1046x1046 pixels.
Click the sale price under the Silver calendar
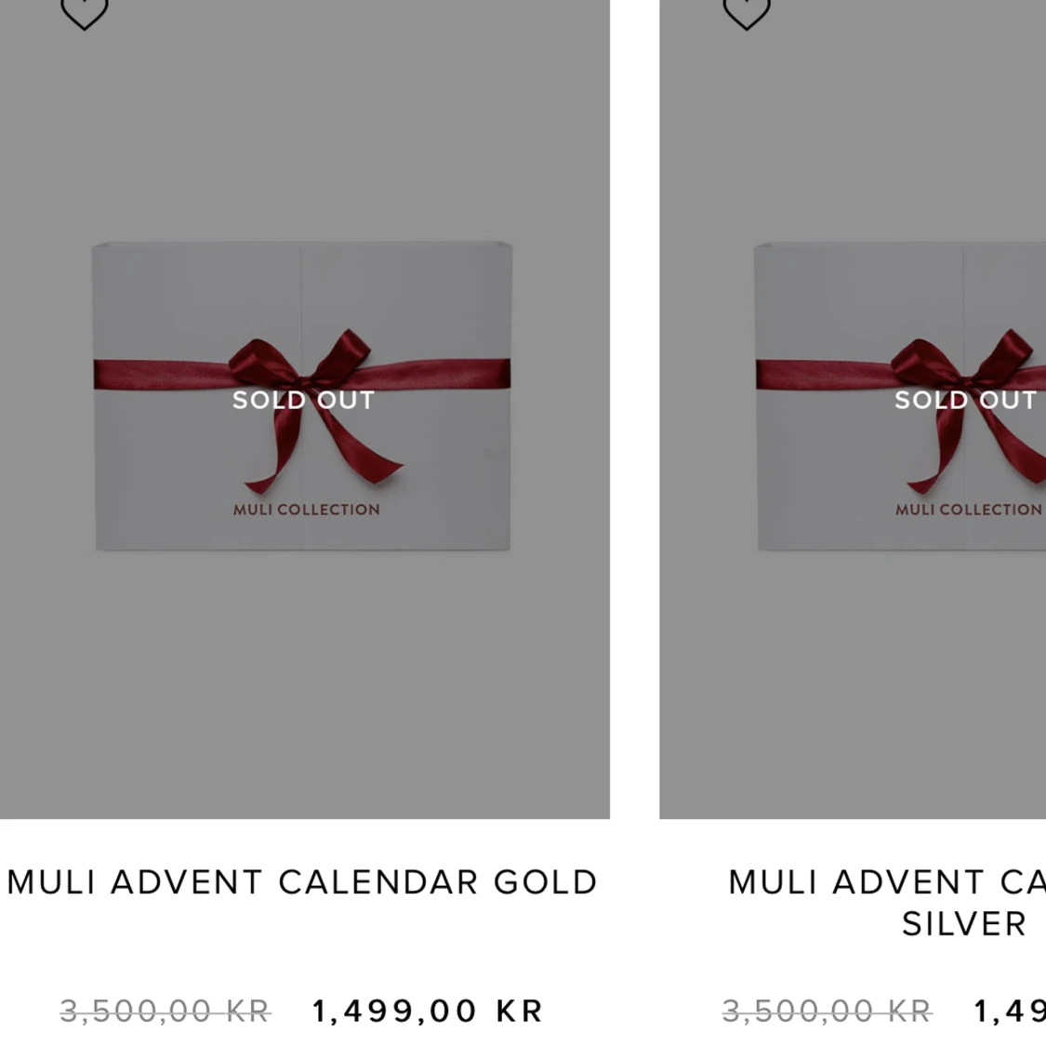tap(1010, 1012)
